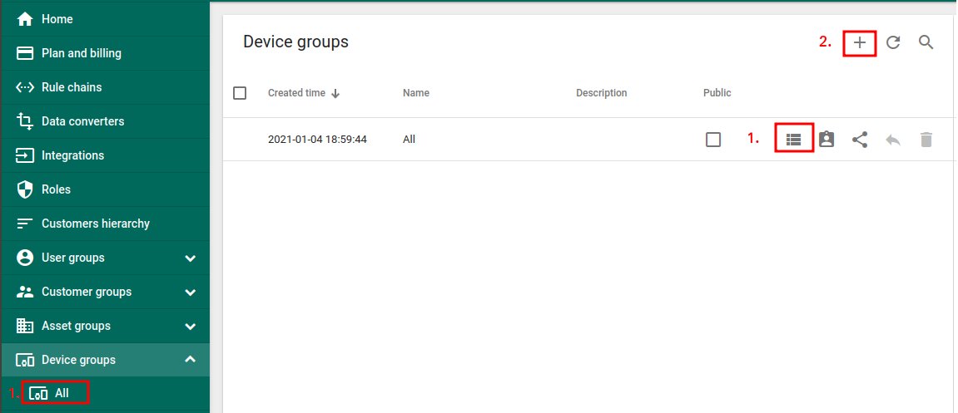
Task: Expand the Asset groups menu
Action: 190,327
